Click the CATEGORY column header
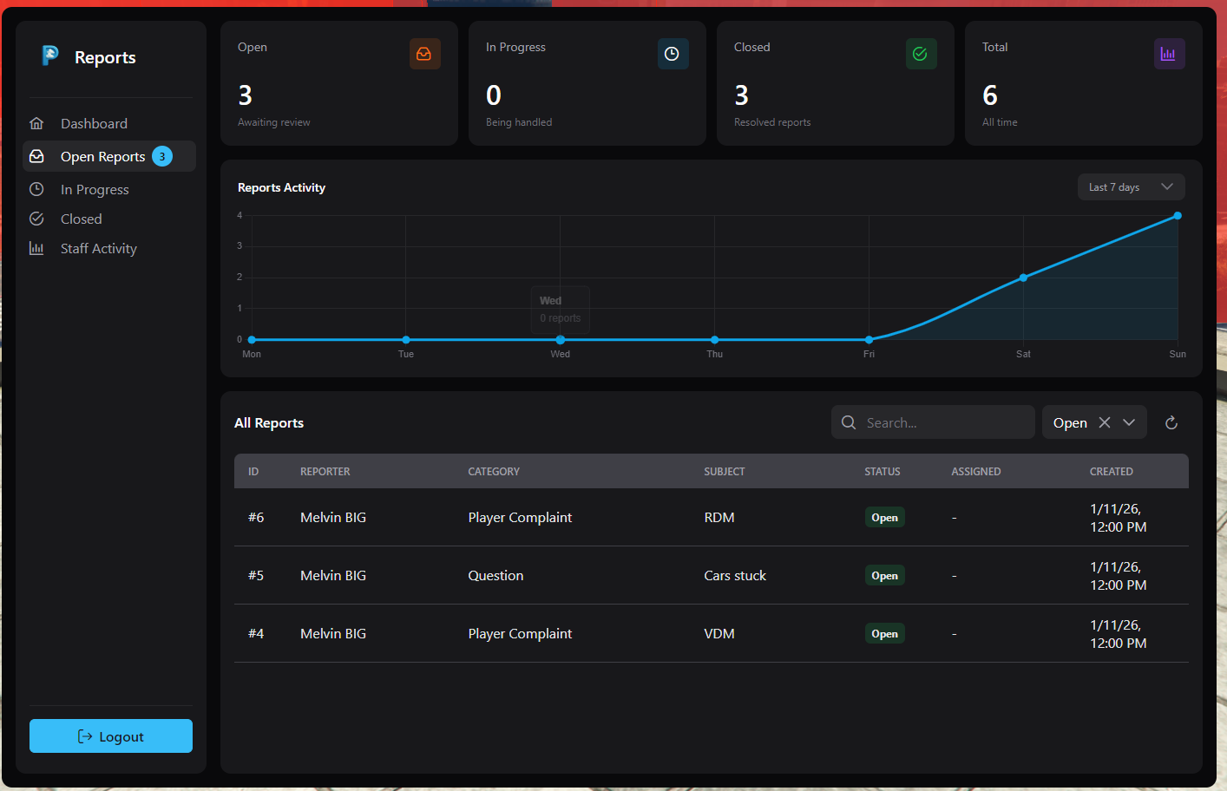This screenshot has height=791, width=1227. [494, 472]
